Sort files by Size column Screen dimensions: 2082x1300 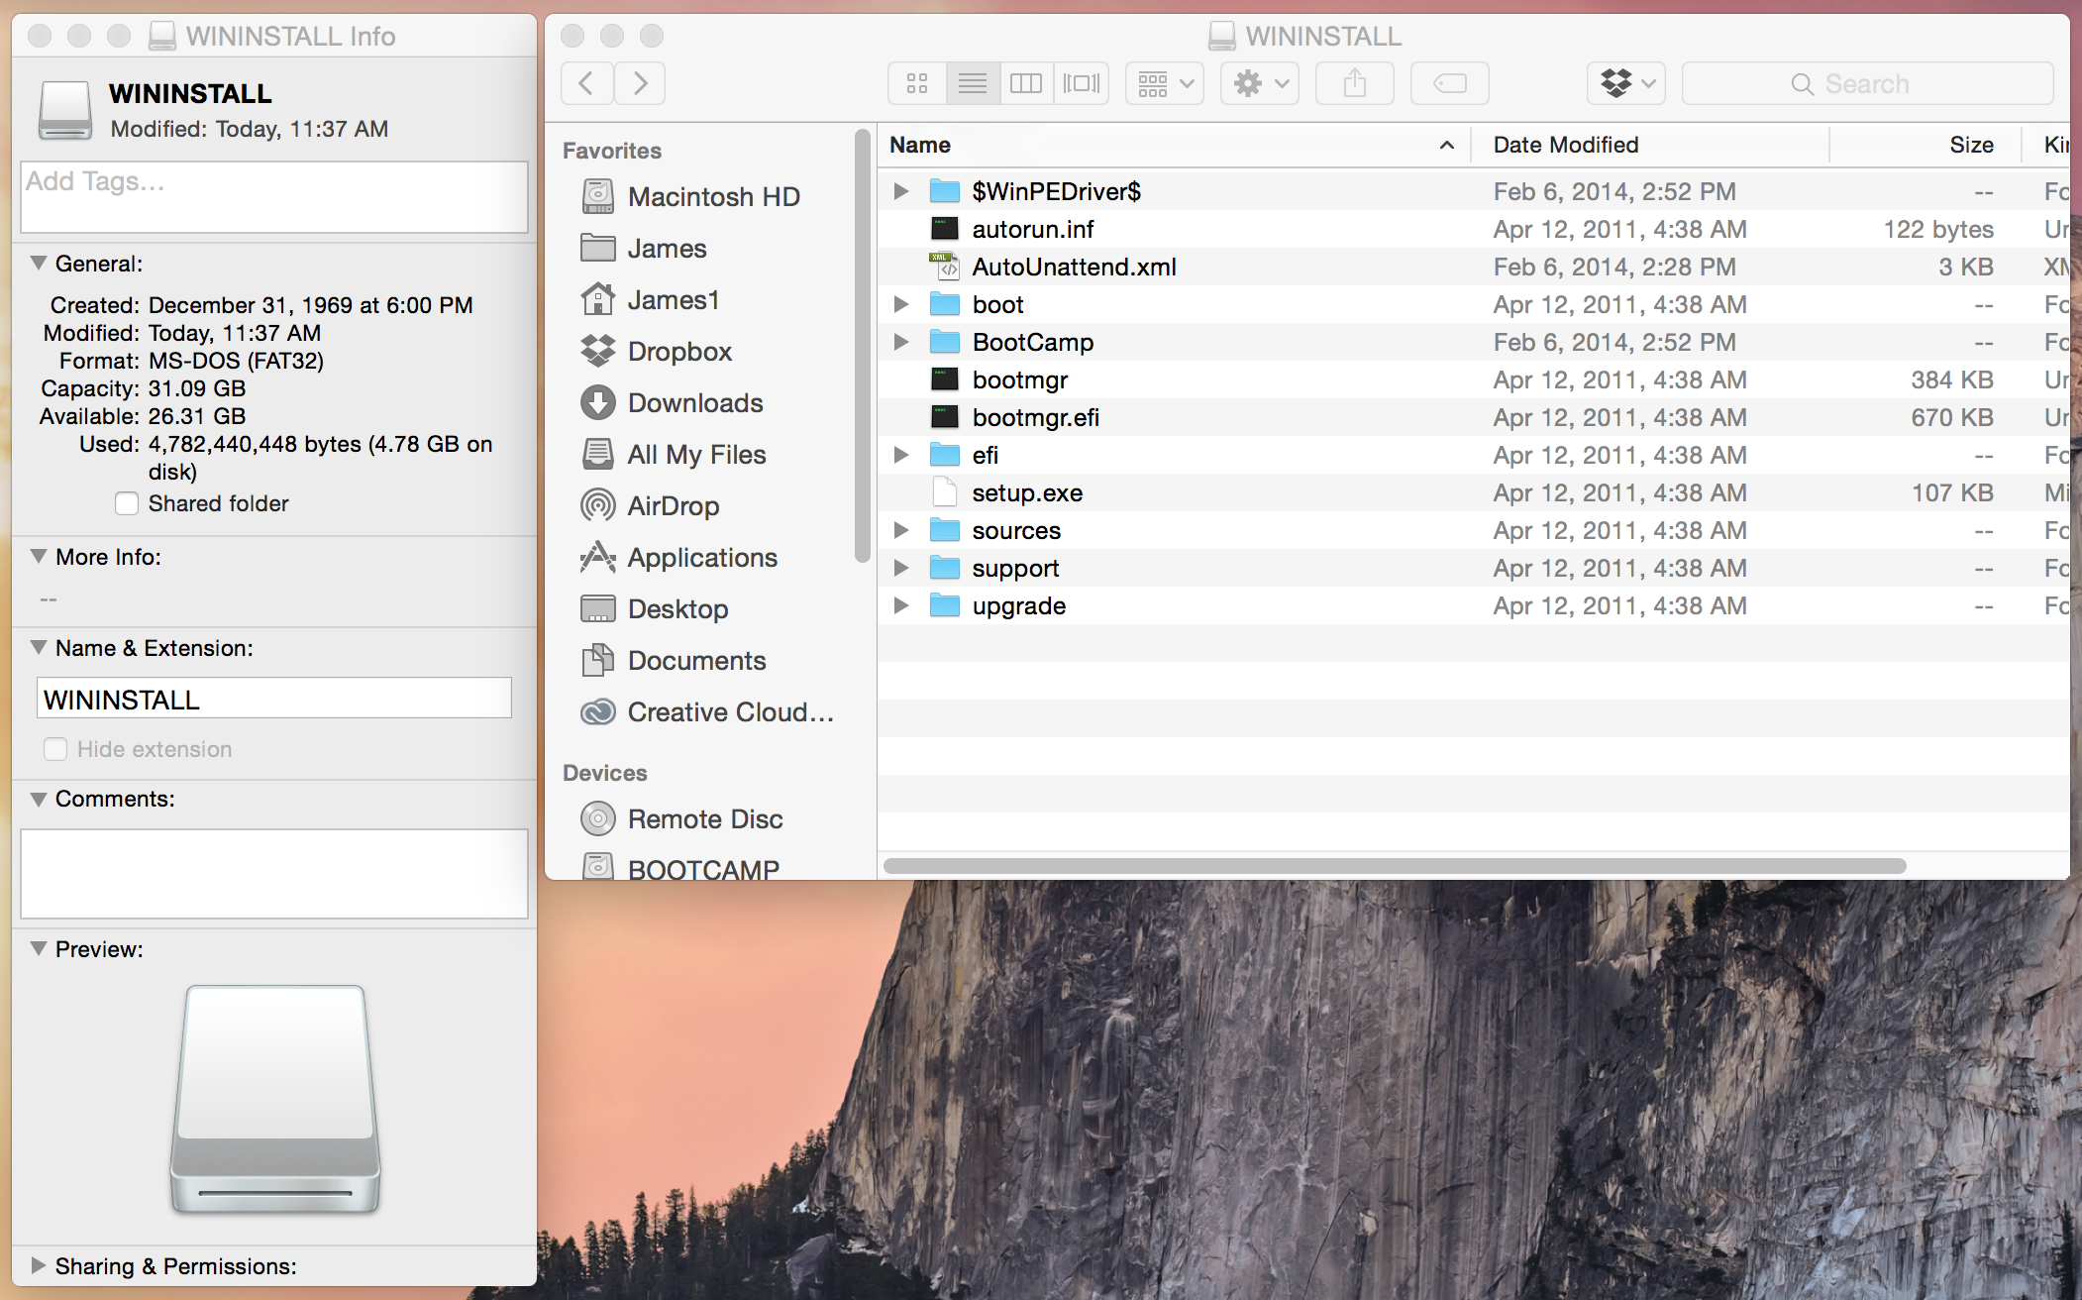click(x=1926, y=145)
